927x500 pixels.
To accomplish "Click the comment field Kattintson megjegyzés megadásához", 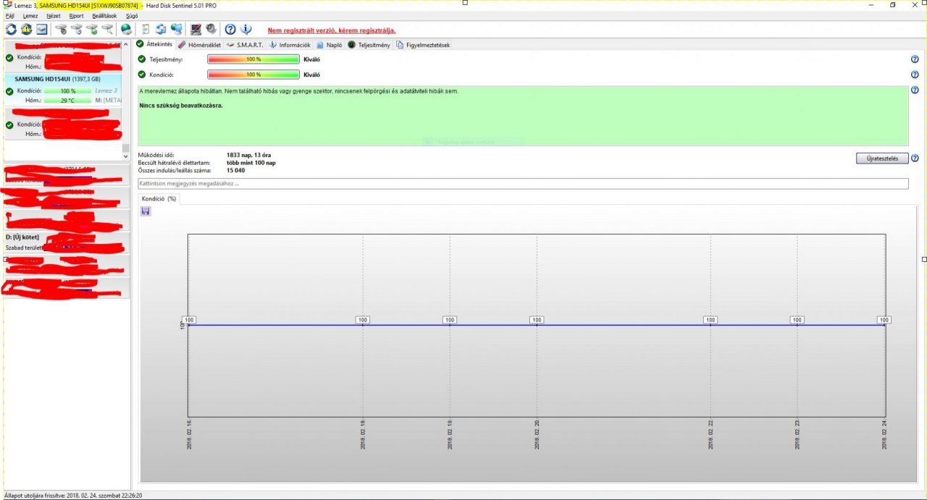I will point(523,184).
